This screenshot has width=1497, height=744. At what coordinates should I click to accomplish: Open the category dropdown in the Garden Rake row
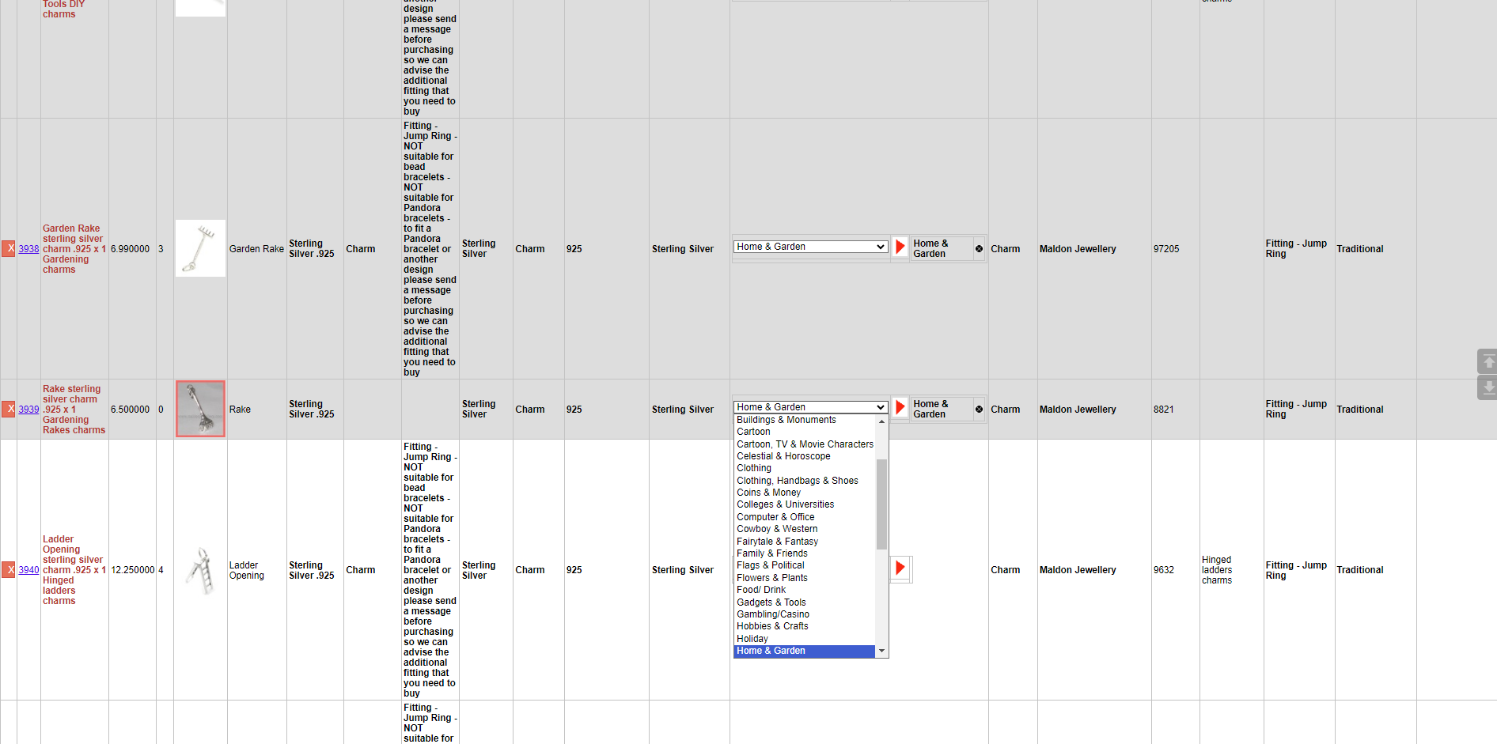pyautogui.click(x=810, y=247)
